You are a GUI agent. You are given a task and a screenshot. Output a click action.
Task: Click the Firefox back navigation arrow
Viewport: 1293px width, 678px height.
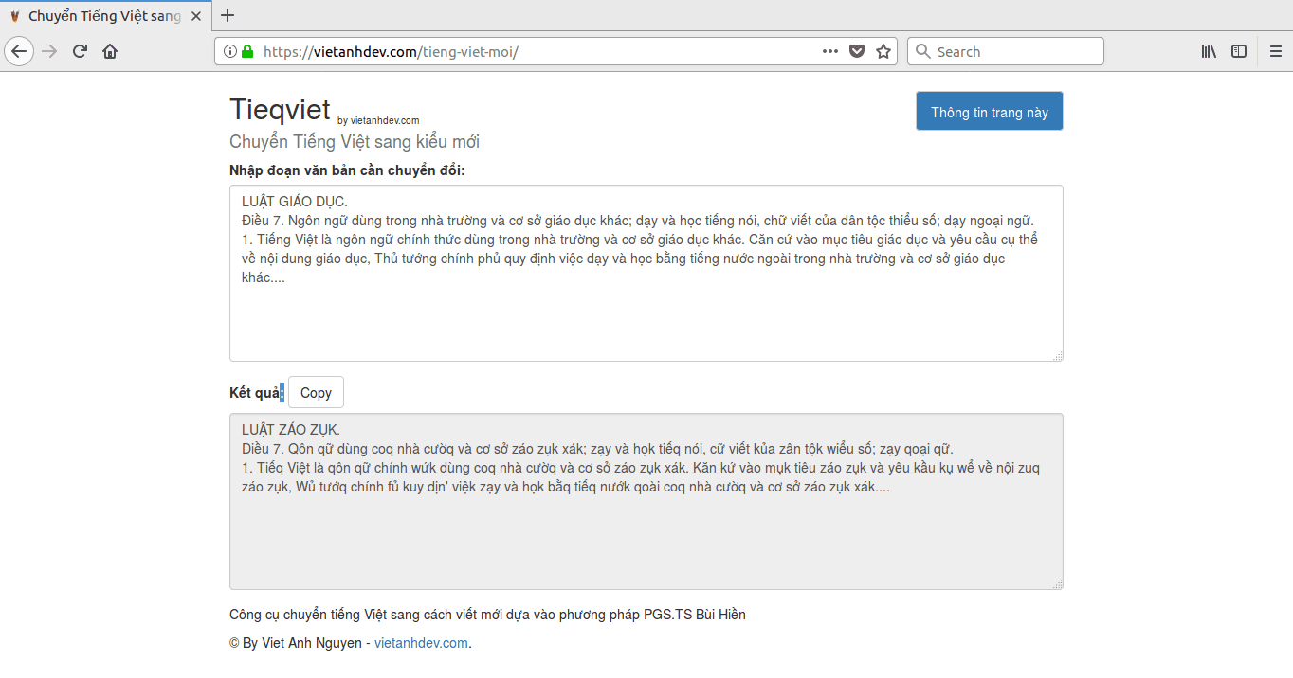click(x=19, y=50)
